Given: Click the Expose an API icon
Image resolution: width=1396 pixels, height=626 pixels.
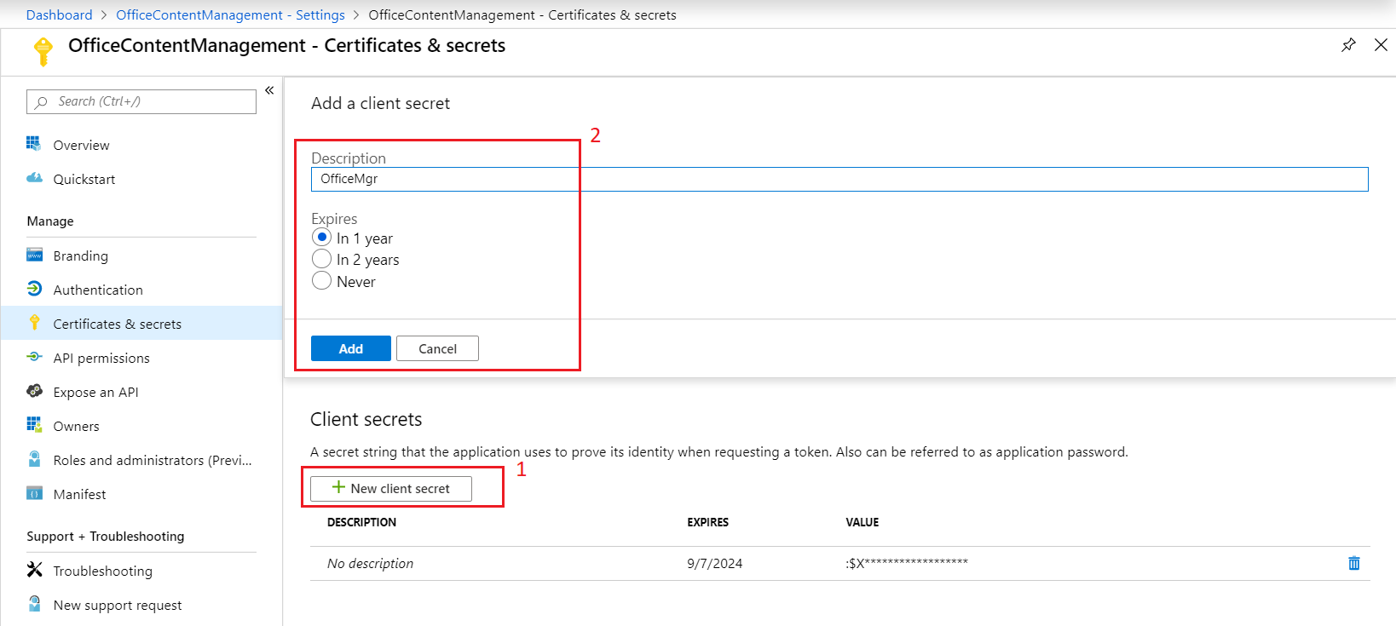Looking at the screenshot, I should (34, 391).
